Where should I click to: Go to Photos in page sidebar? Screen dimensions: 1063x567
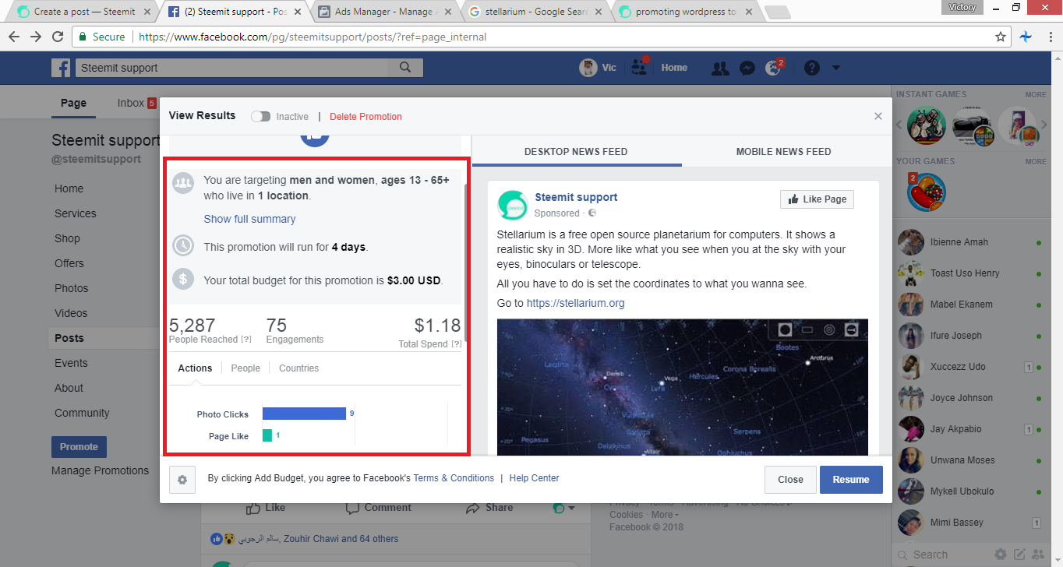[72, 288]
